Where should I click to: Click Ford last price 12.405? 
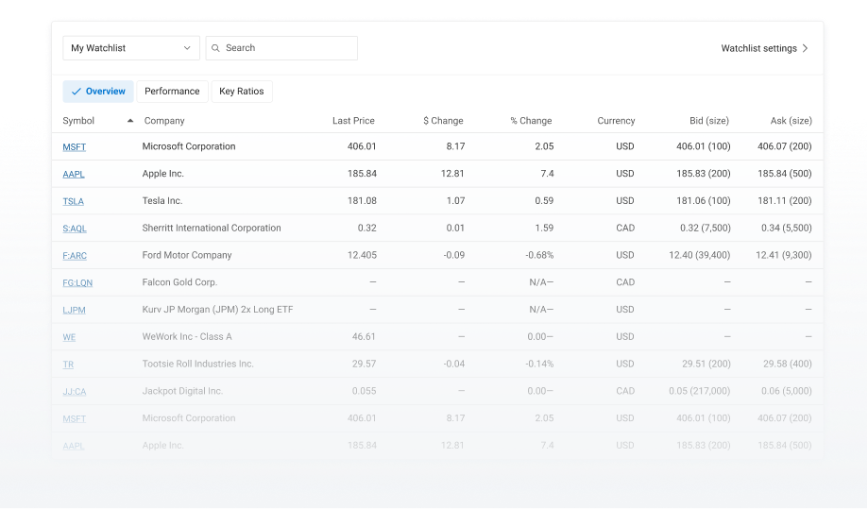pyautogui.click(x=362, y=255)
